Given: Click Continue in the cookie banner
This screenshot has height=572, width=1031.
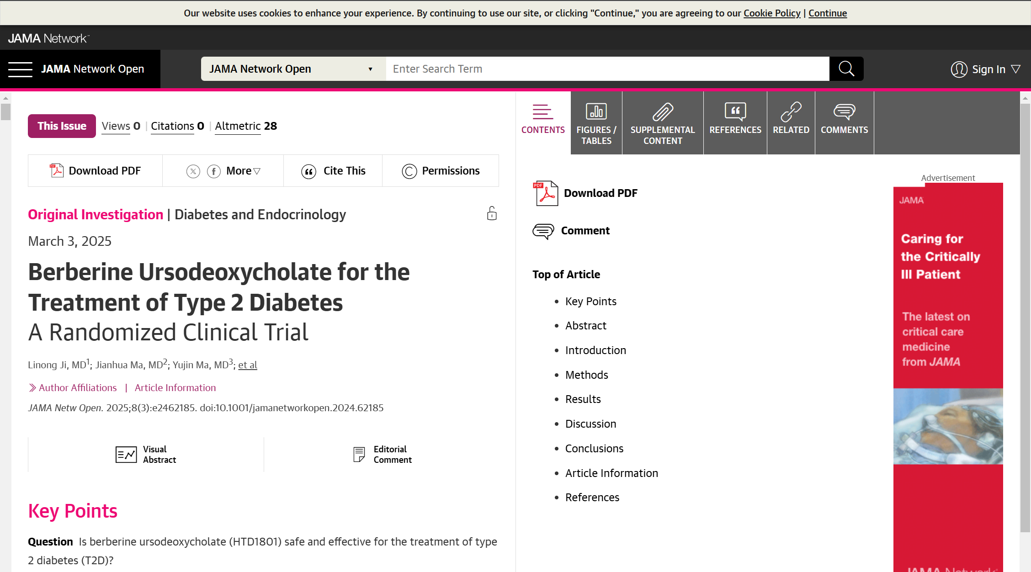Looking at the screenshot, I should [828, 13].
